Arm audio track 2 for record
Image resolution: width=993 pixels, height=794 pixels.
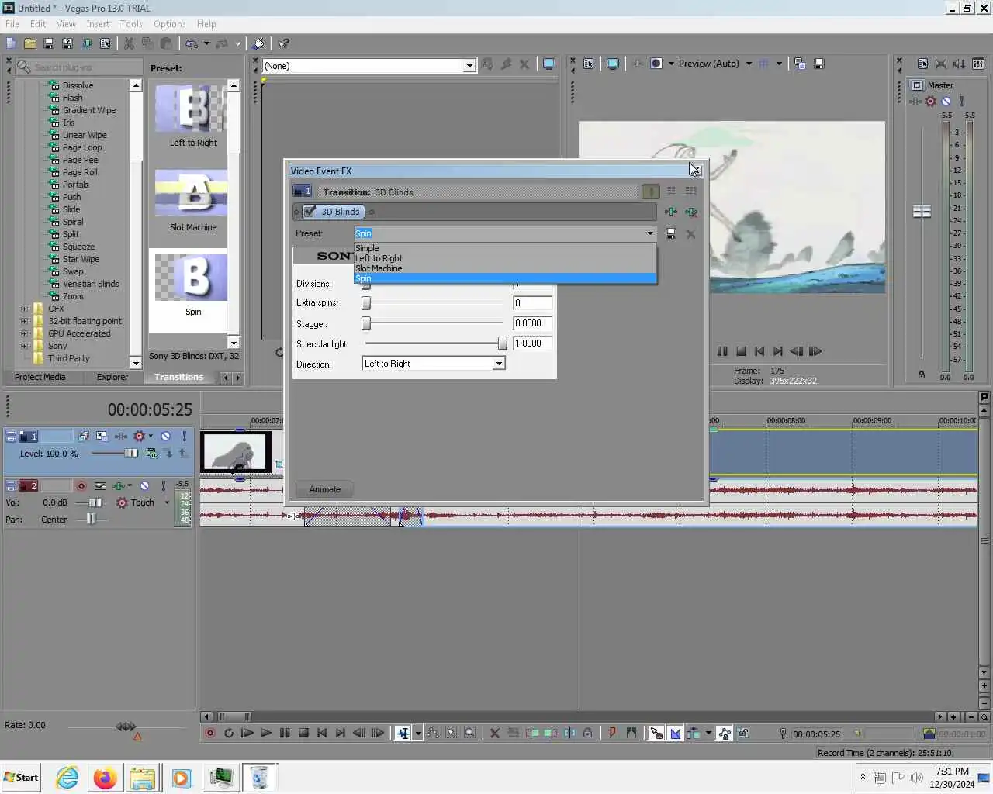81,486
